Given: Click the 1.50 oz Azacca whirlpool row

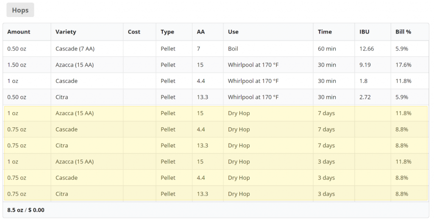Looking at the screenshot, I should [x=216, y=65].
